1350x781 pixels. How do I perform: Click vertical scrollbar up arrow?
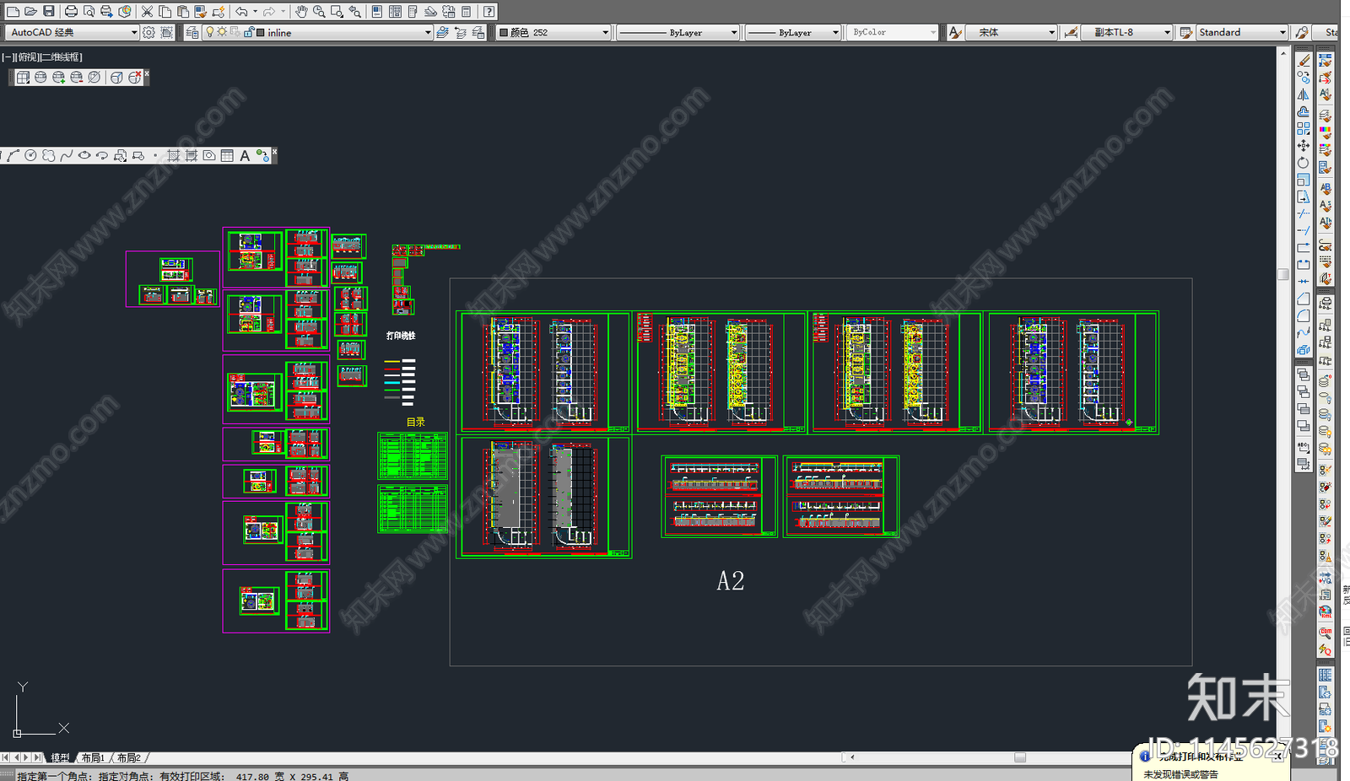coord(1283,53)
